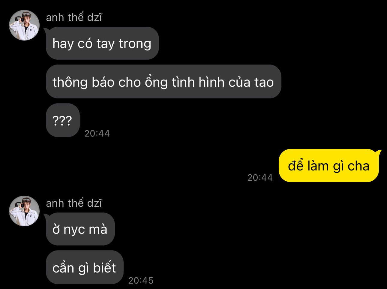This screenshot has width=387, height=289.
Task: Click the word tao ending the long message
Action: pyautogui.click(x=264, y=82)
